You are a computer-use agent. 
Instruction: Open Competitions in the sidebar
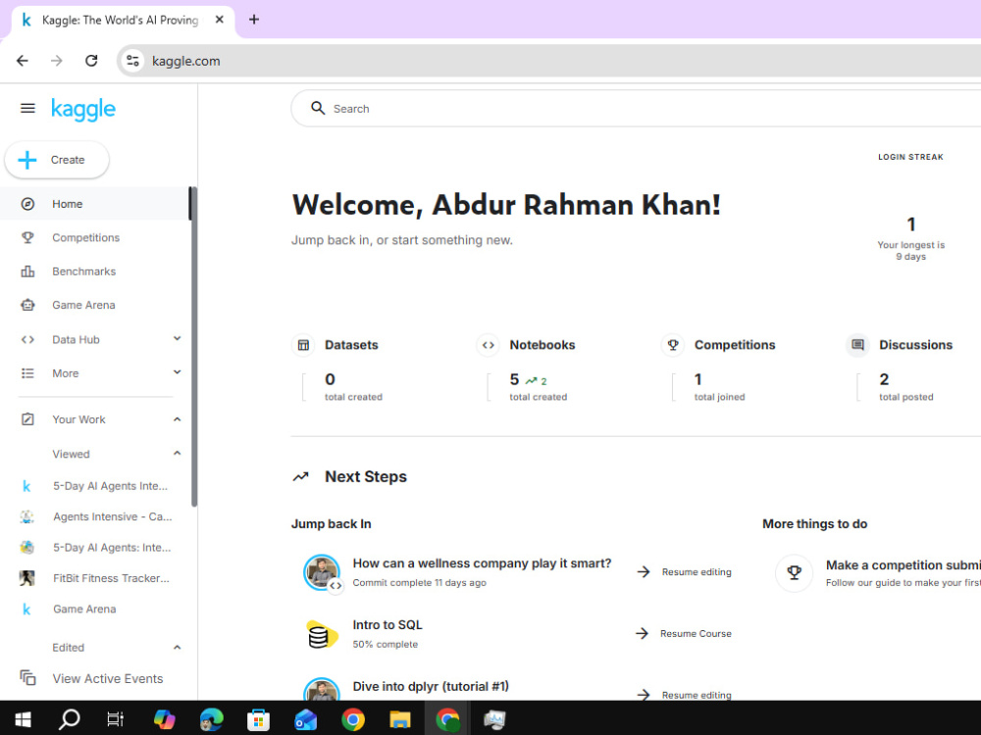[x=94, y=237]
